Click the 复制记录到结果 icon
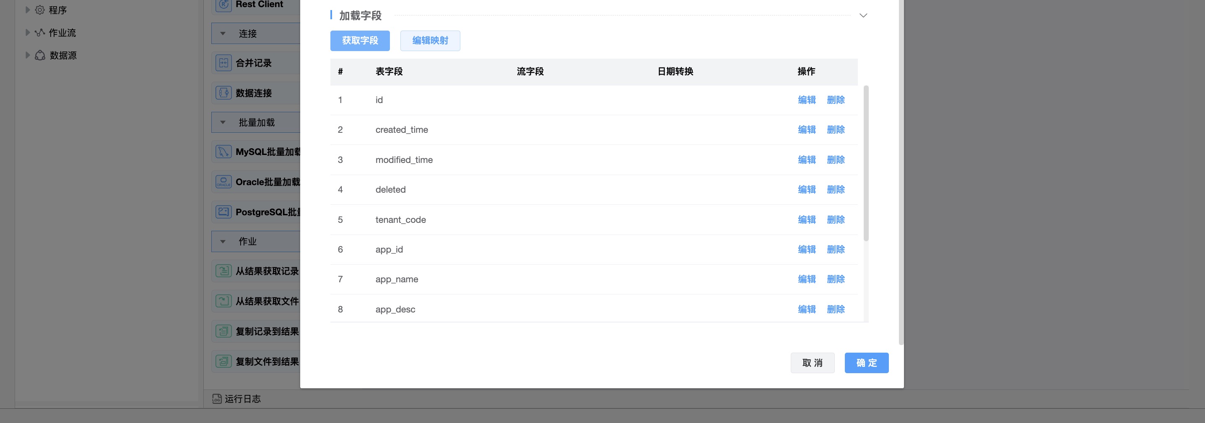 click(223, 331)
